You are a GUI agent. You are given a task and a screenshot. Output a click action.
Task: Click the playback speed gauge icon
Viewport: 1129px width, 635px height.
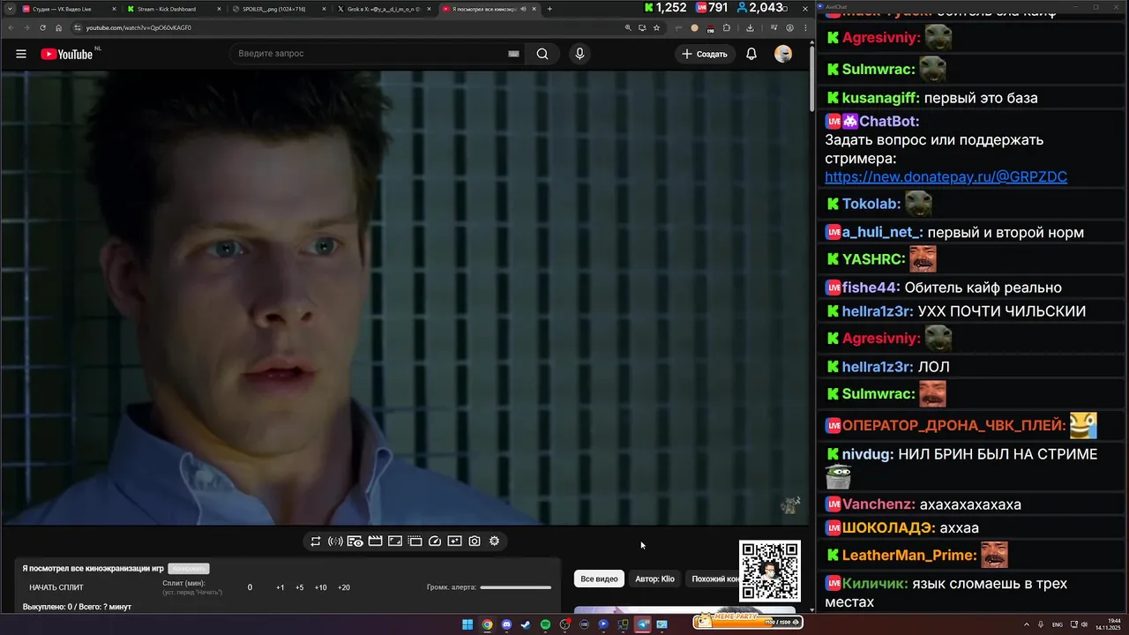coord(435,541)
